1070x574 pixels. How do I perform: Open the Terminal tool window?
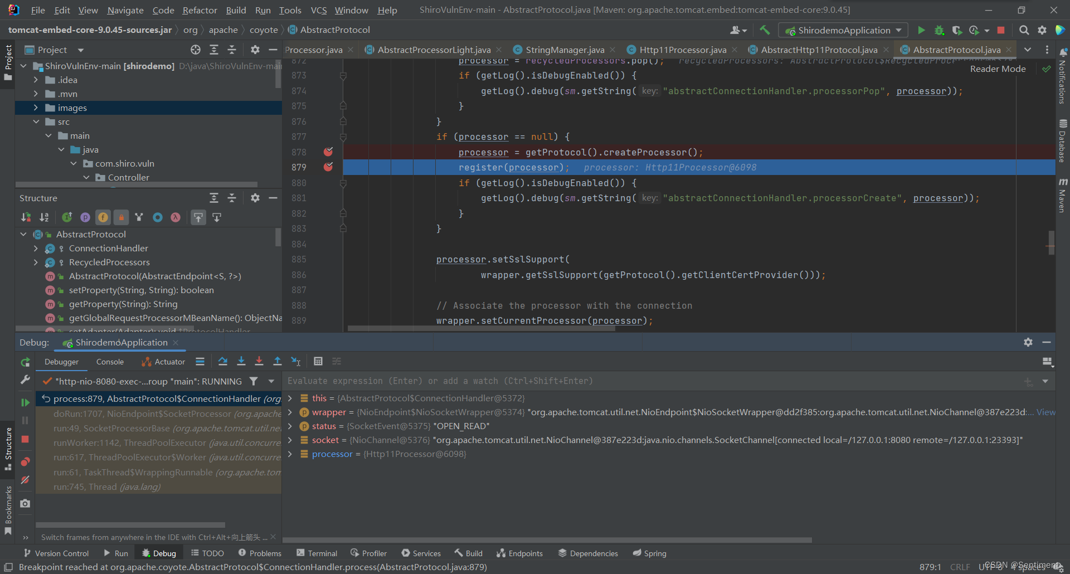click(317, 553)
